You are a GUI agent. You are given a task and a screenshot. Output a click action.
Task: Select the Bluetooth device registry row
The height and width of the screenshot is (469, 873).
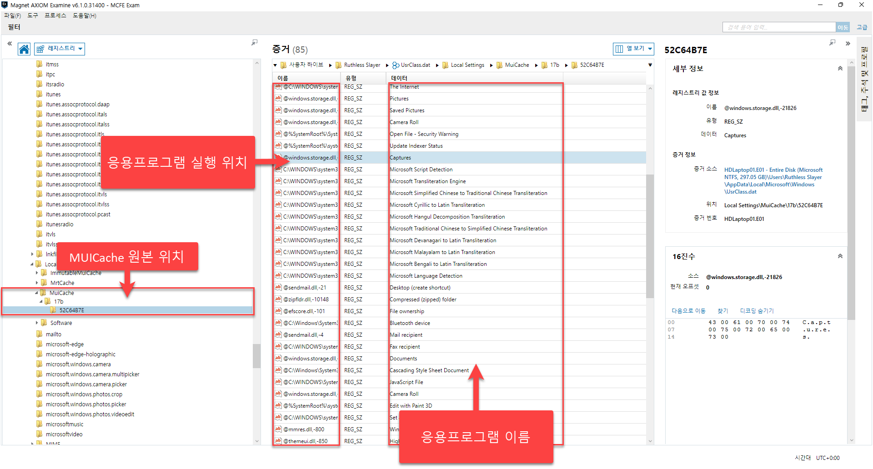pyautogui.click(x=410, y=323)
